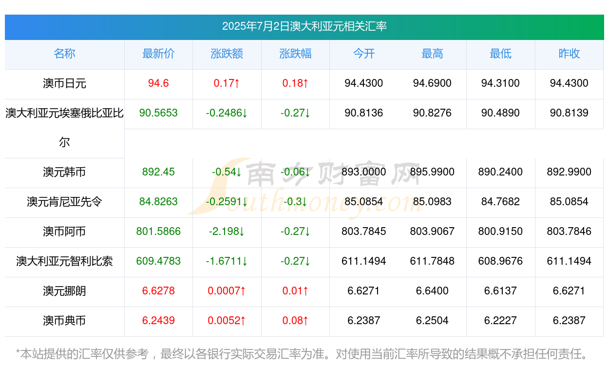This screenshot has width=609, height=369.
Task: Click the 昨收 column header
Action: tap(569, 54)
